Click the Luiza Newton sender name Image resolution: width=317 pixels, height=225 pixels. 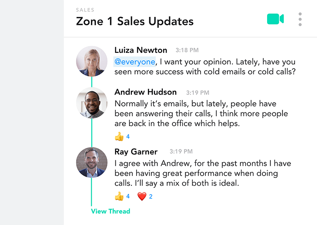141,50
